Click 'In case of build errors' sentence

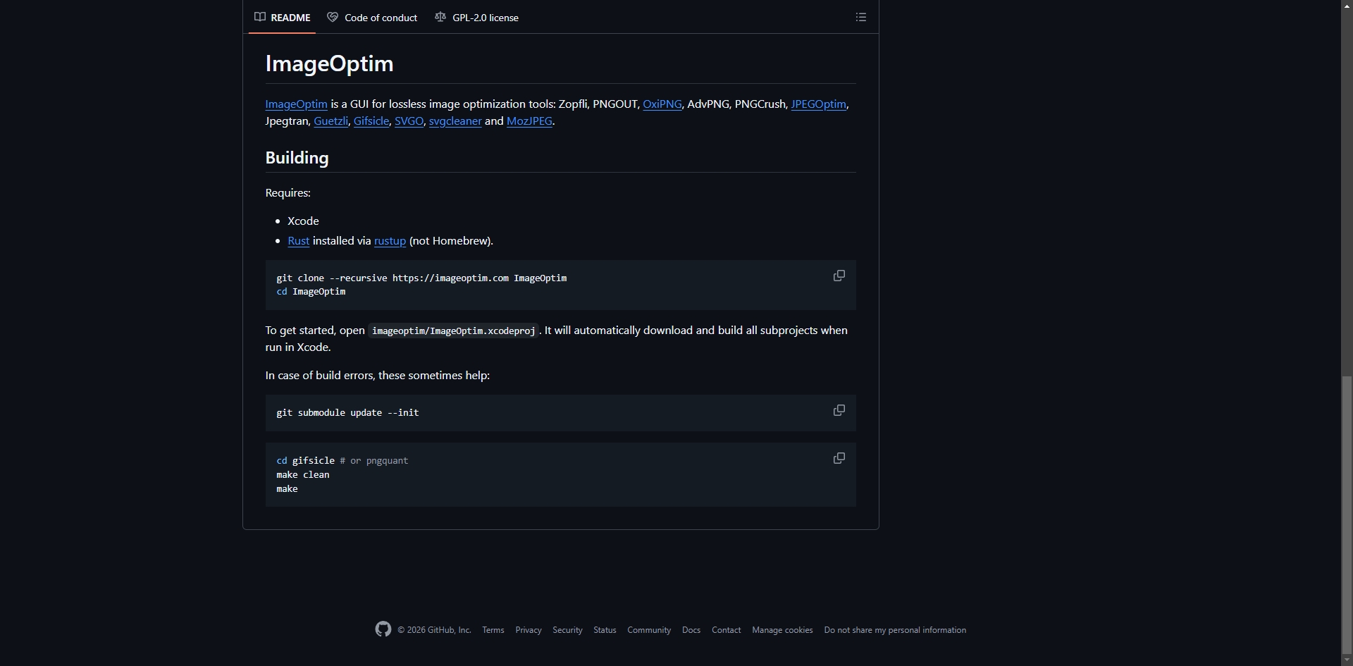point(377,376)
